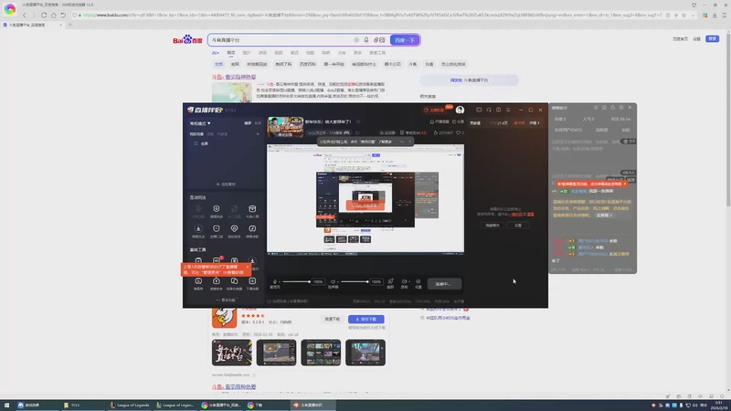Expand 更多功能 at the sidebar bottom
The height and width of the screenshot is (411, 731).
[x=226, y=300]
